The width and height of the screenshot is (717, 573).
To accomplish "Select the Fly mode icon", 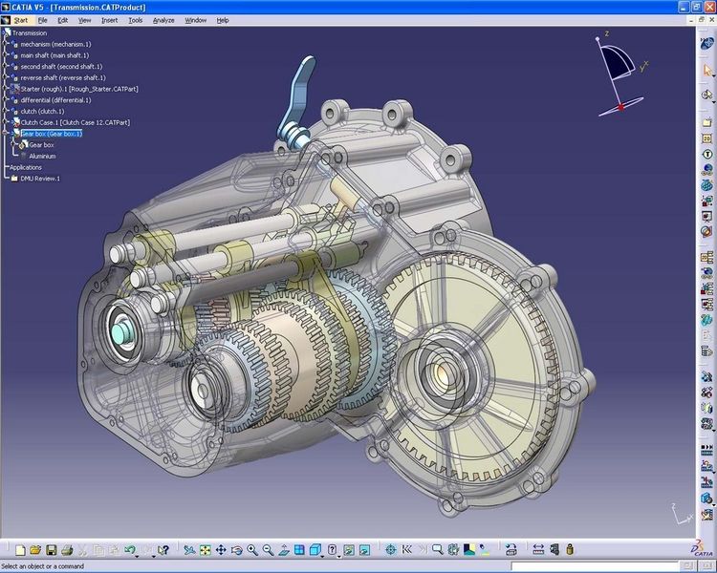I will [189, 550].
